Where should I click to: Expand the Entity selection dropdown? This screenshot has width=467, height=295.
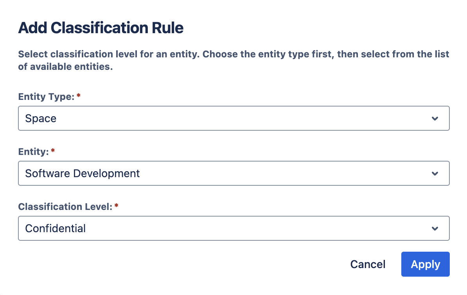233,173
